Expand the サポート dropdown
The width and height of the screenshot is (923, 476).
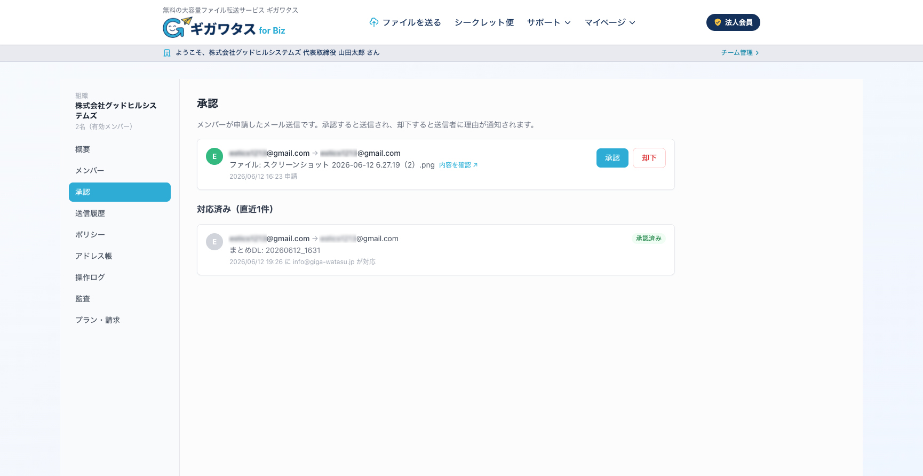(549, 22)
